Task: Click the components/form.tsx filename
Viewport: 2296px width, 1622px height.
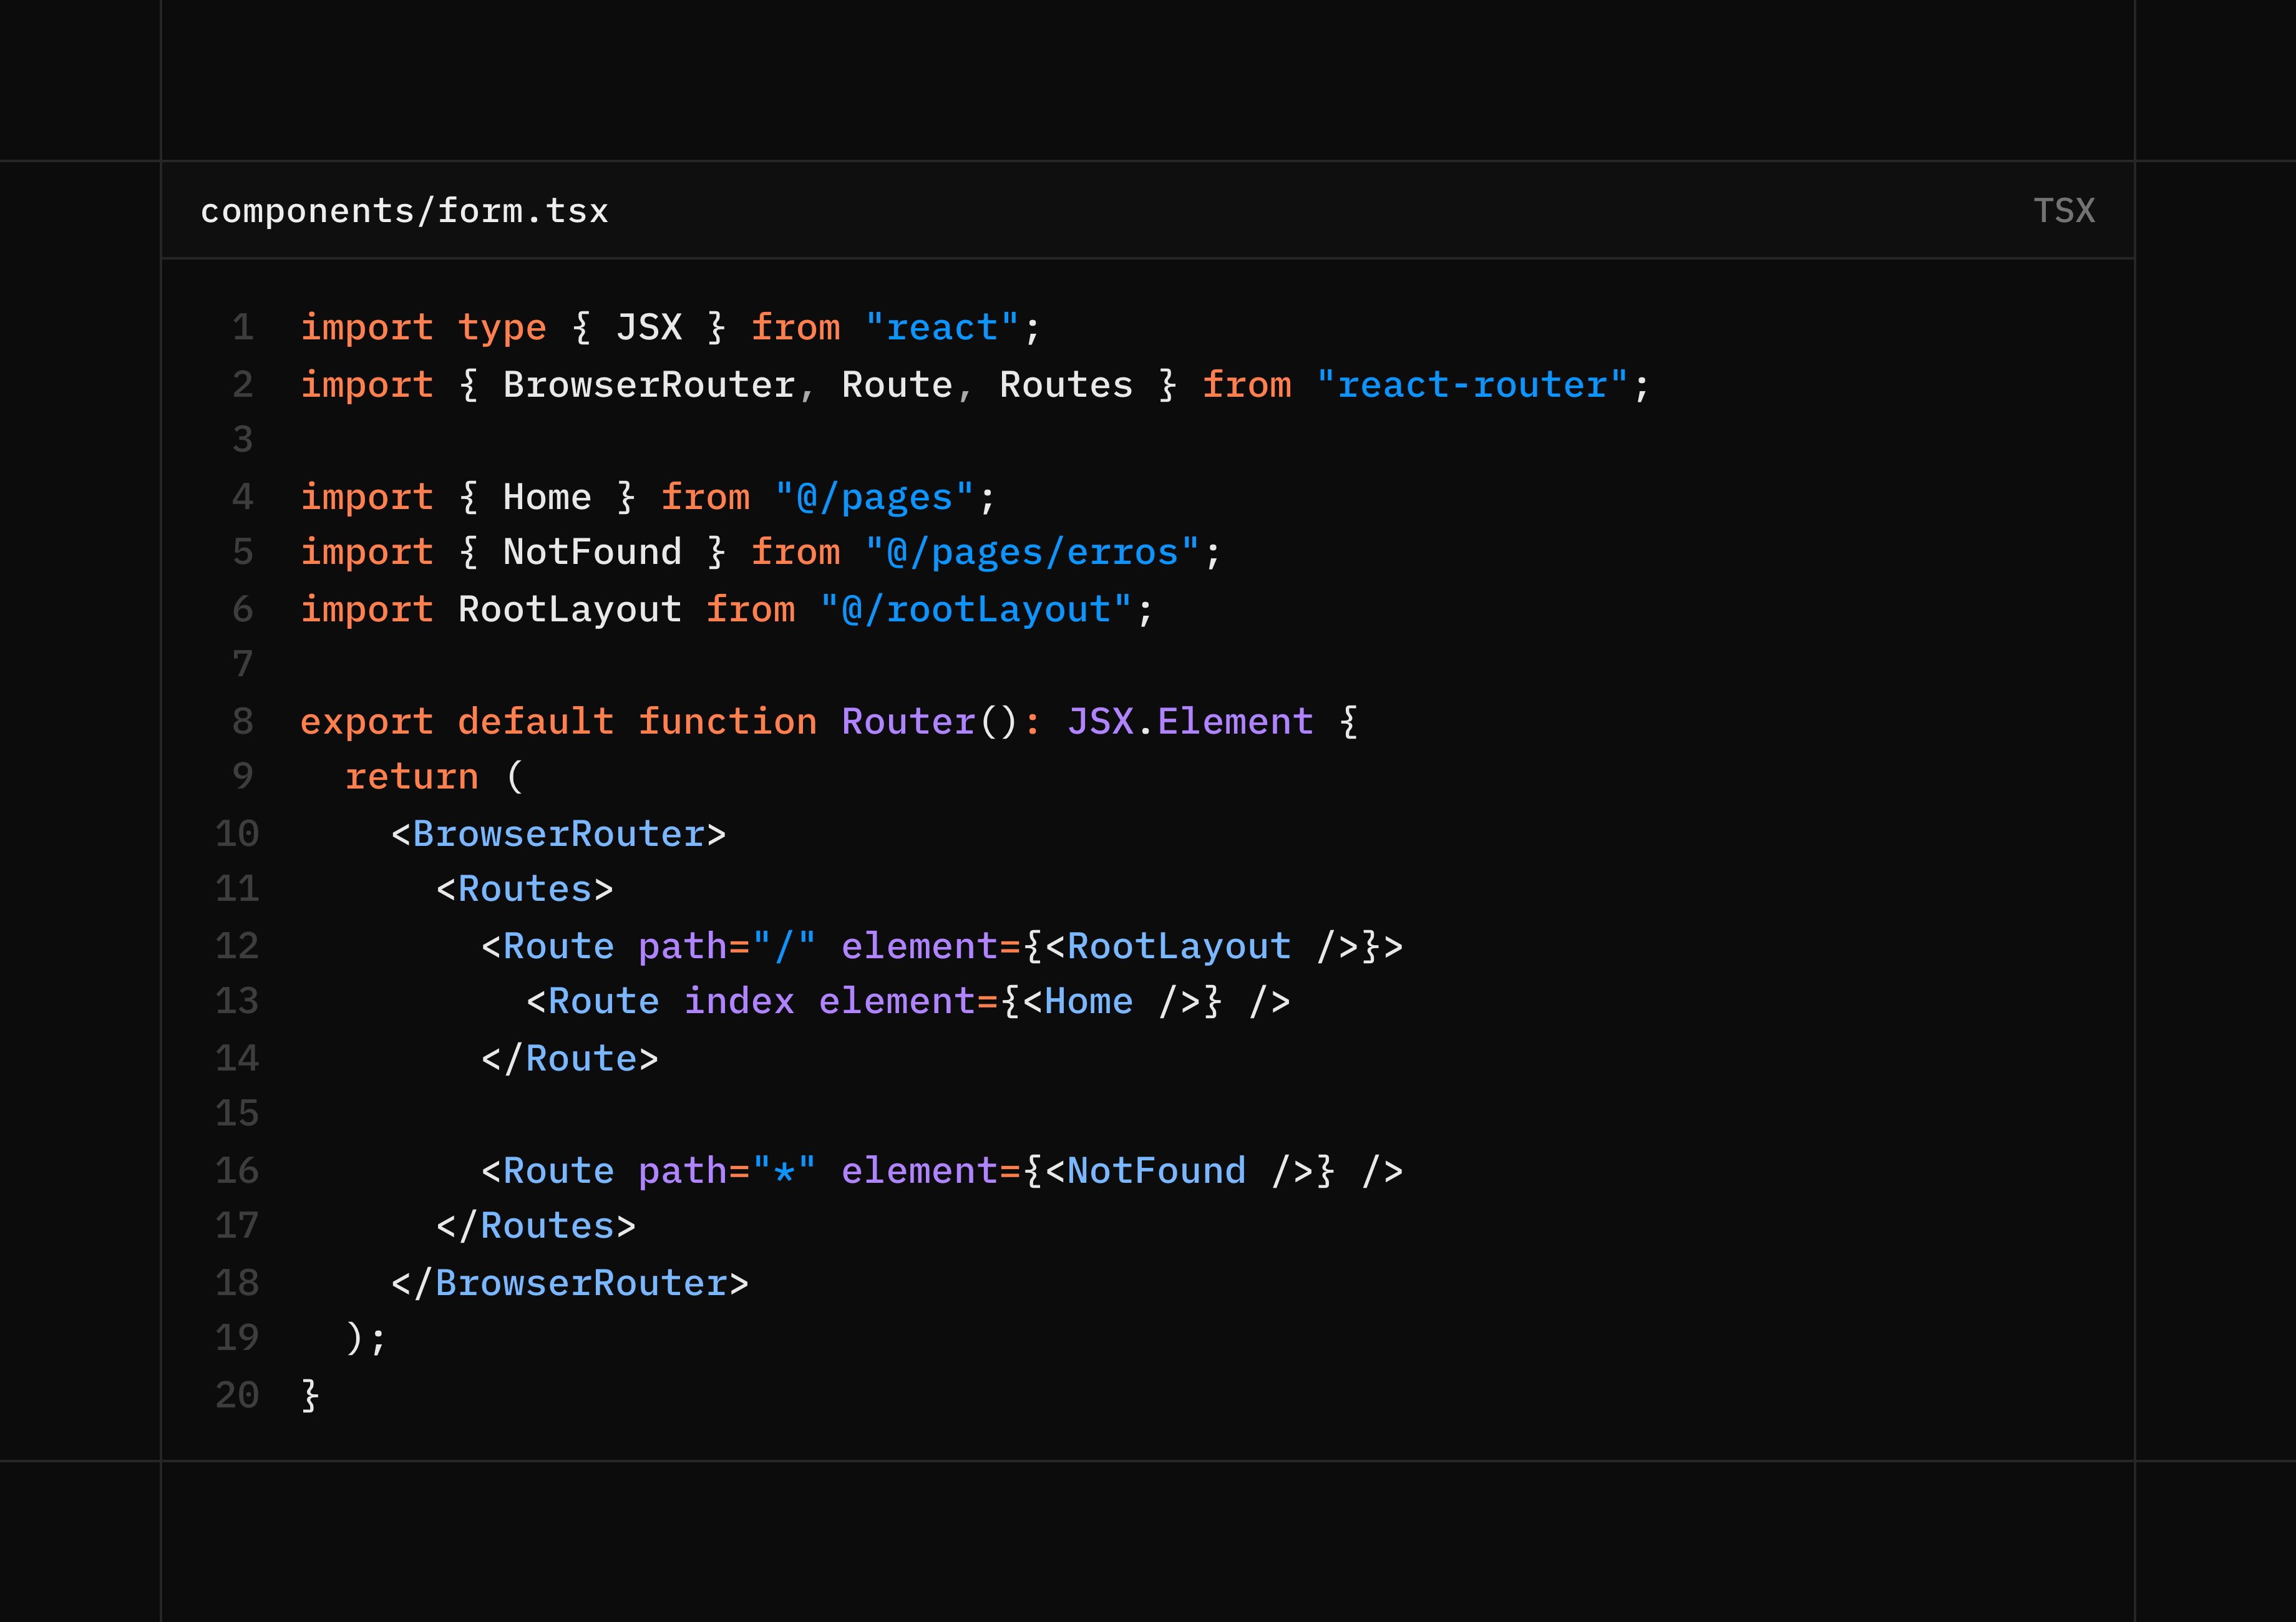Action: (x=404, y=210)
